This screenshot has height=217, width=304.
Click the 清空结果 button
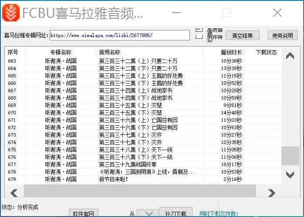(242, 35)
